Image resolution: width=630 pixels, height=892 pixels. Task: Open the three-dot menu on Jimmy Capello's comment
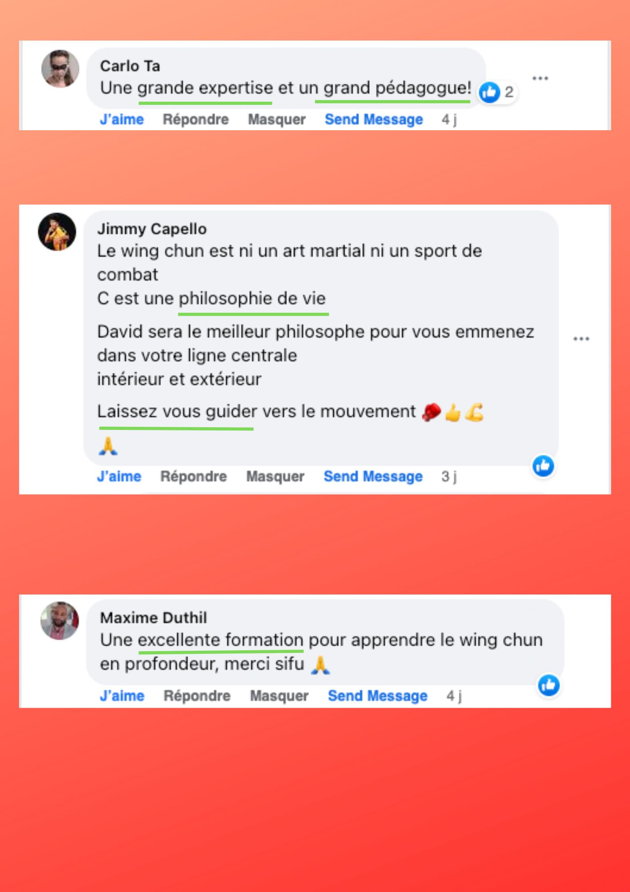tap(581, 339)
